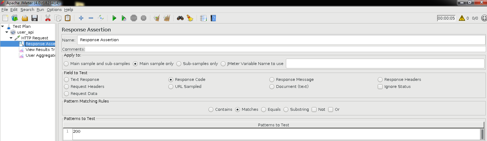
Task: Open the Edit menu
Action: click(x=14, y=10)
